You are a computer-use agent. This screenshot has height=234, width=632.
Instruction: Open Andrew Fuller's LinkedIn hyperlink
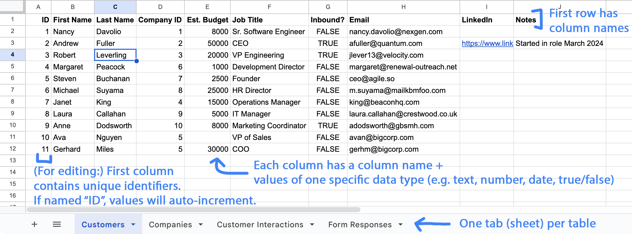point(487,43)
